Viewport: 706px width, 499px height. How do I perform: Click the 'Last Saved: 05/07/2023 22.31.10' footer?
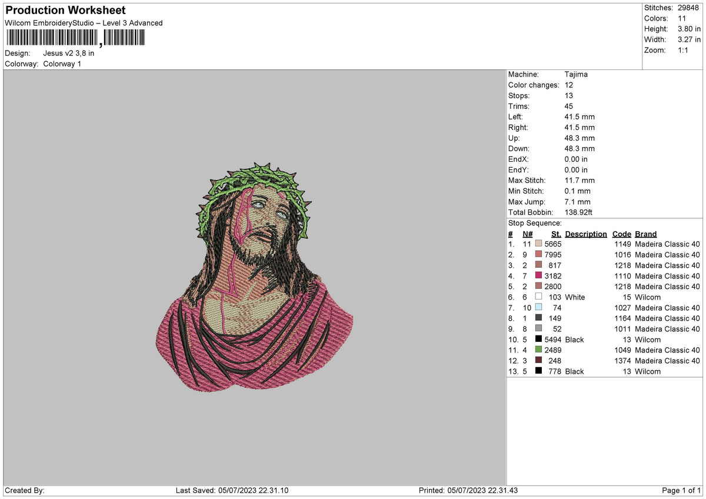click(232, 490)
